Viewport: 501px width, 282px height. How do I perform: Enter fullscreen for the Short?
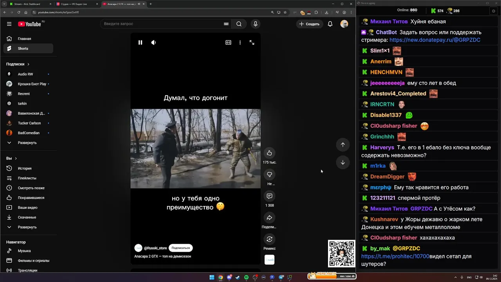[x=252, y=42]
